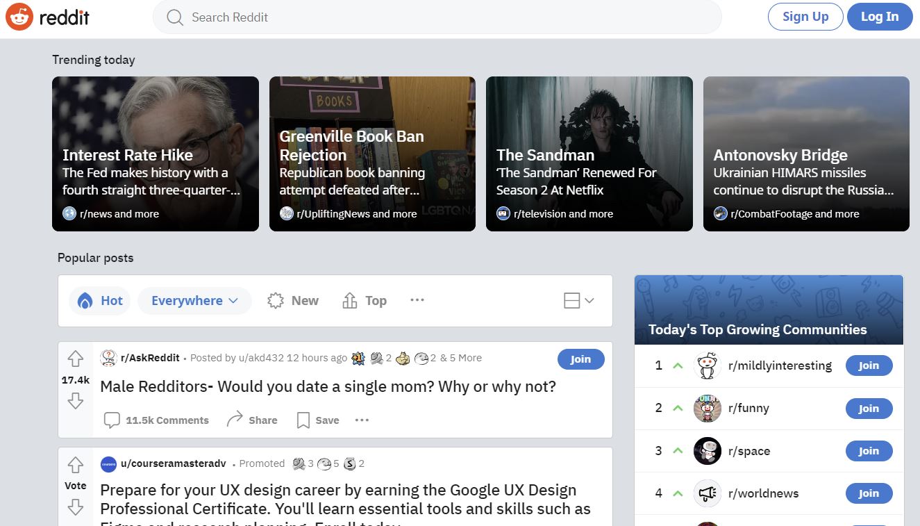Click the r/funny community name
The image size is (920, 526).
click(748, 408)
